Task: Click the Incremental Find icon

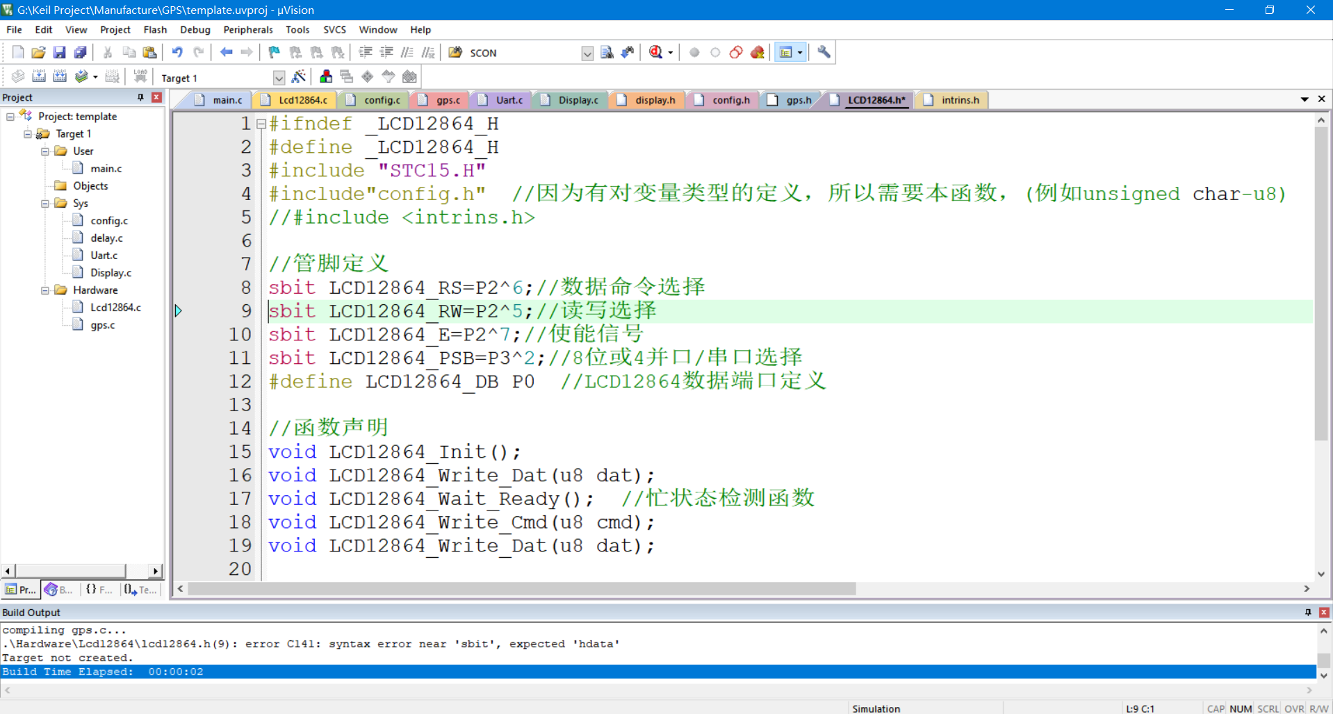Action: [x=628, y=52]
